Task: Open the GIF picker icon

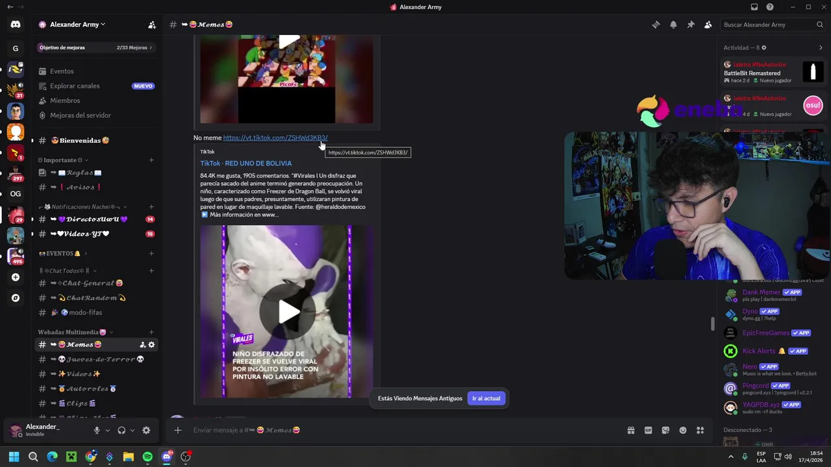Action: [x=648, y=430]
